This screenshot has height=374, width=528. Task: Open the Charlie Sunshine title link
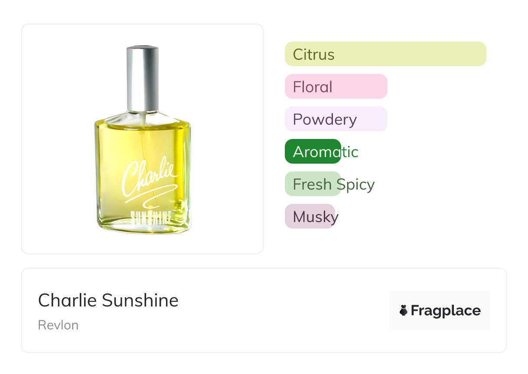coord(108,300)
